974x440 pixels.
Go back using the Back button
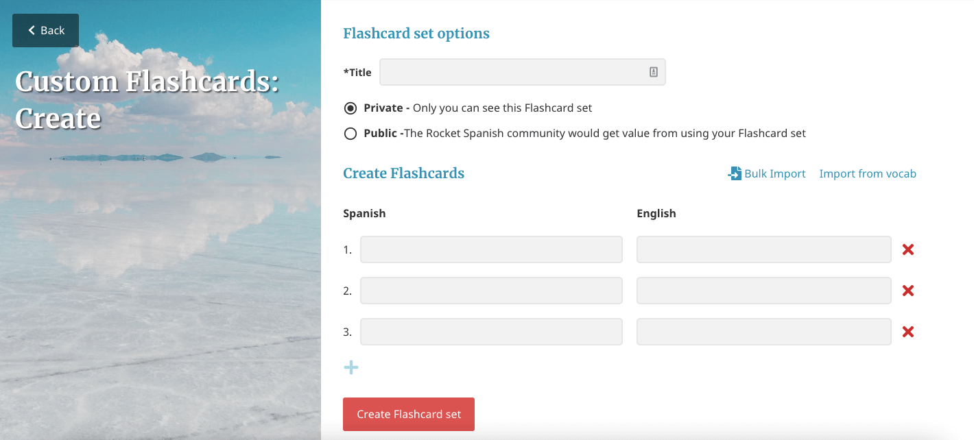[45, 30]
